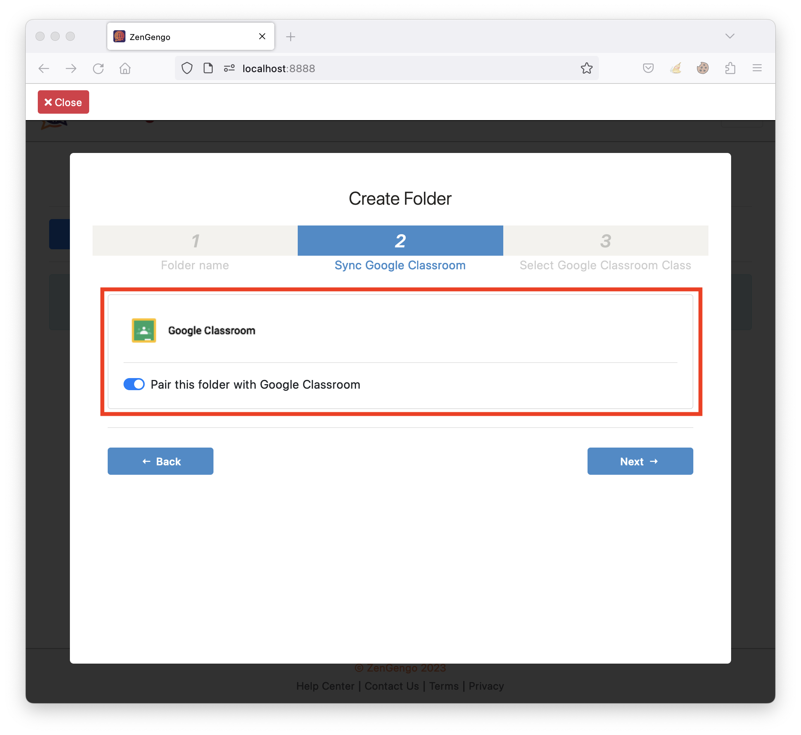
Task: Open the Pocket save icon
Action: 648,68
